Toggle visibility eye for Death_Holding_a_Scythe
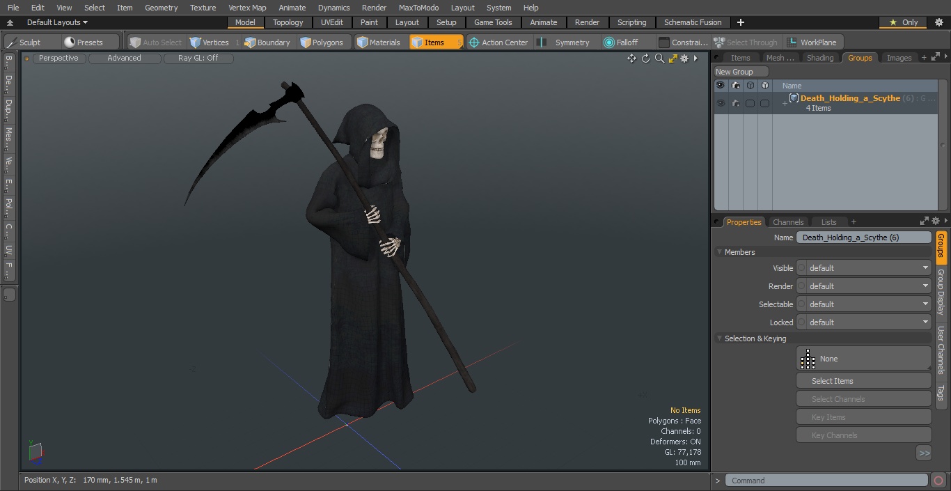Viewport: 951px width, 491px height. (720, 103)
